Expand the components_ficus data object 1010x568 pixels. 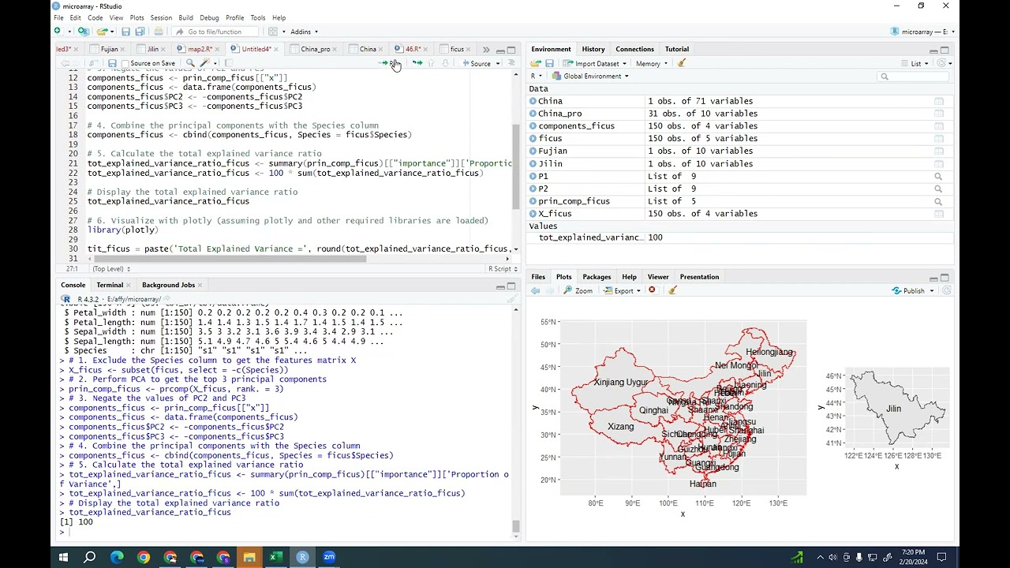point(533,126)
